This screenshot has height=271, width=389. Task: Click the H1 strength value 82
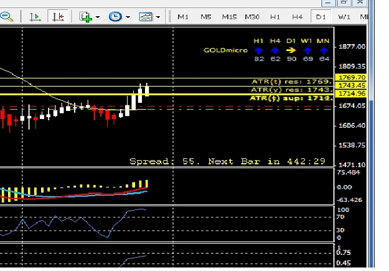pos(259,59)
